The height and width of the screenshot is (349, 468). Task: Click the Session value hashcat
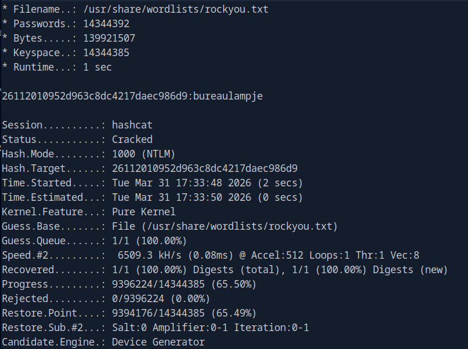coord(132,125)
